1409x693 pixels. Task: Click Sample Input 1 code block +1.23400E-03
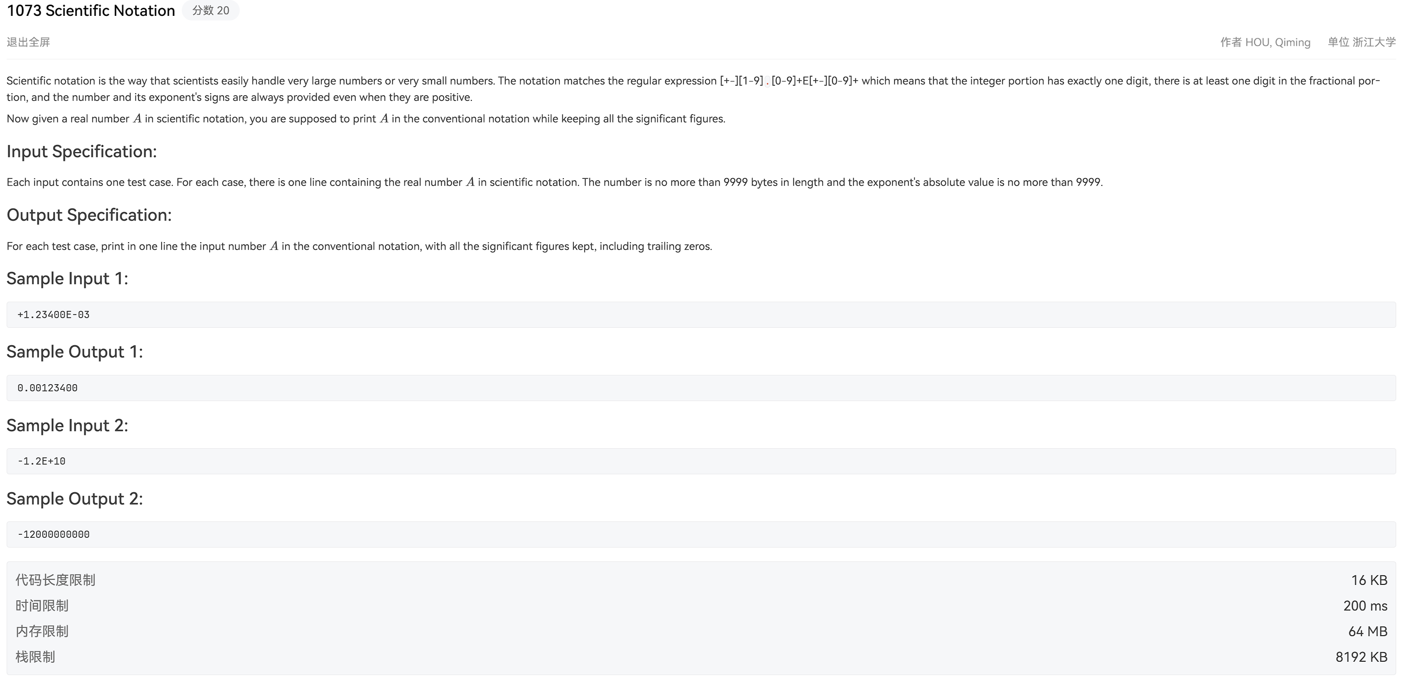coord(701,314)
